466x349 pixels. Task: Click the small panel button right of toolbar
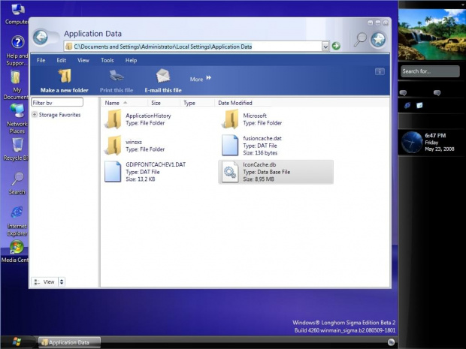coord(380,71)
